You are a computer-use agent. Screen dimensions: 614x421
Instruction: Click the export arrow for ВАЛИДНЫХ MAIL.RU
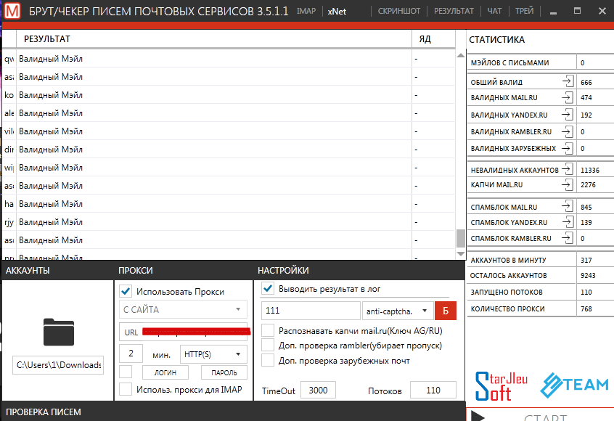pyautogui.click(x=568, y=98)
